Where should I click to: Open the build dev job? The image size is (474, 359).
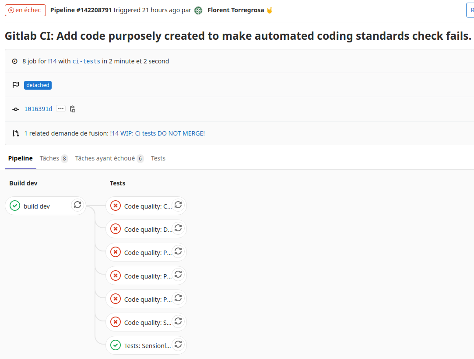point(37,206)
